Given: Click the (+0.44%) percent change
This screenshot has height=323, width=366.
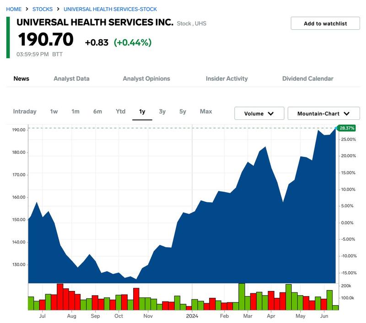Looking at the screenshot, I should coord(133,43).
